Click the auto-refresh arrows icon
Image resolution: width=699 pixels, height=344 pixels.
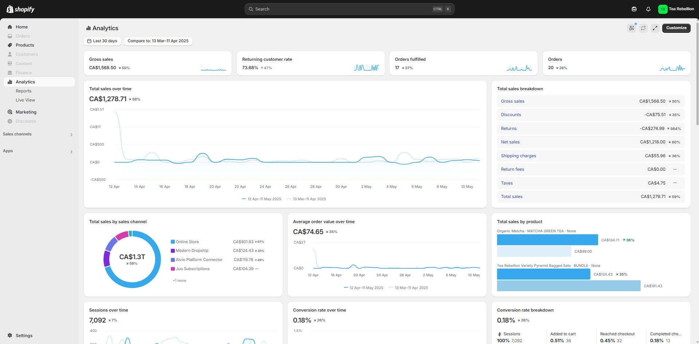[x=643, y=28]
